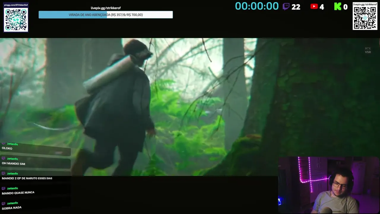Click the Twitch badge above the NARUTO message
380x214 pixels.
point(4,173)
